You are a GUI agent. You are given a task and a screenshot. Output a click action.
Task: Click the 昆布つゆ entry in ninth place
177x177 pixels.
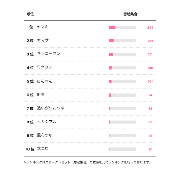pos(45,135)
